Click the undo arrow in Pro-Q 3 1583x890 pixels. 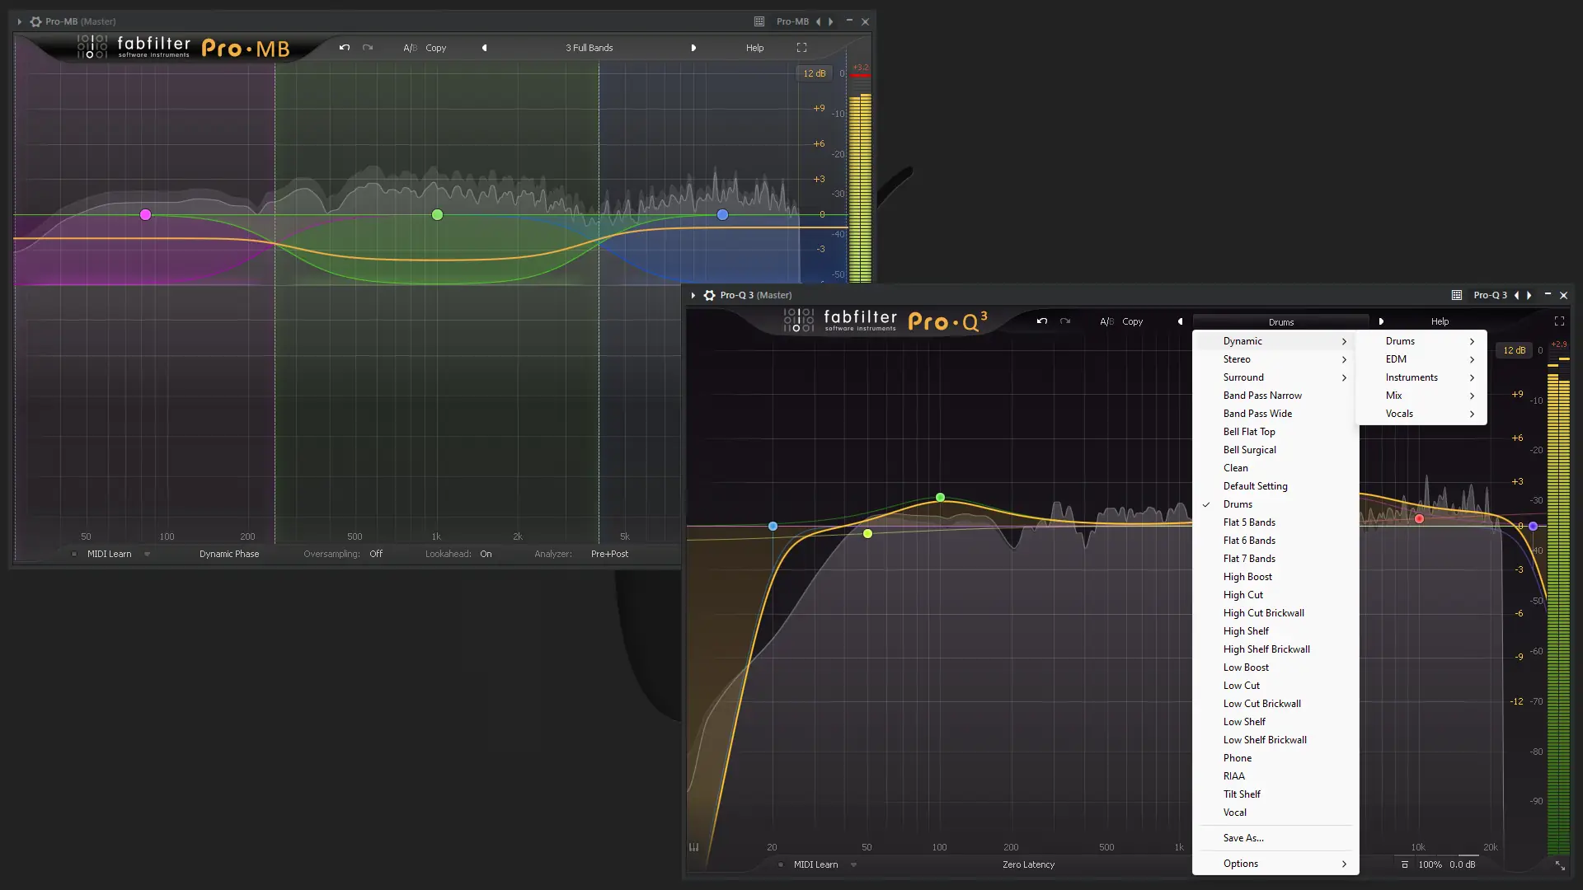(x=1041, y=321)
